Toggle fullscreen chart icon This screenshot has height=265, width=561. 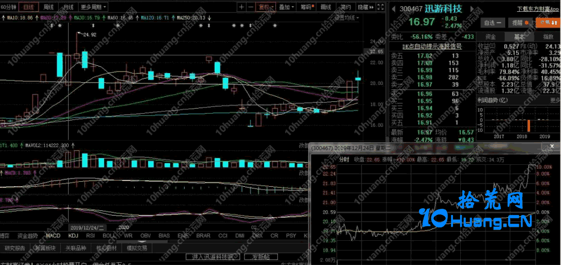point(381,7)
